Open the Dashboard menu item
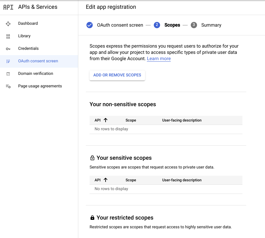This screenshot has height=238, width=265. click(28, 23)
